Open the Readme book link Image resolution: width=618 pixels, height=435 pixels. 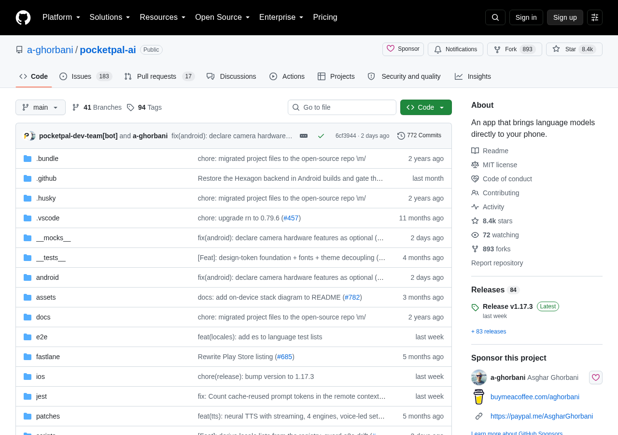tap(490, 151)
